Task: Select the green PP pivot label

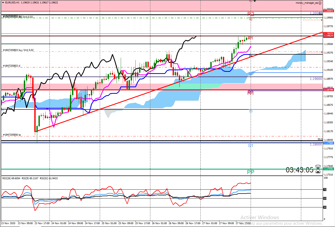Action: 251,172
